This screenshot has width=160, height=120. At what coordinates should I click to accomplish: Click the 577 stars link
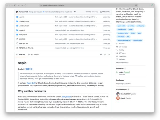122,53
